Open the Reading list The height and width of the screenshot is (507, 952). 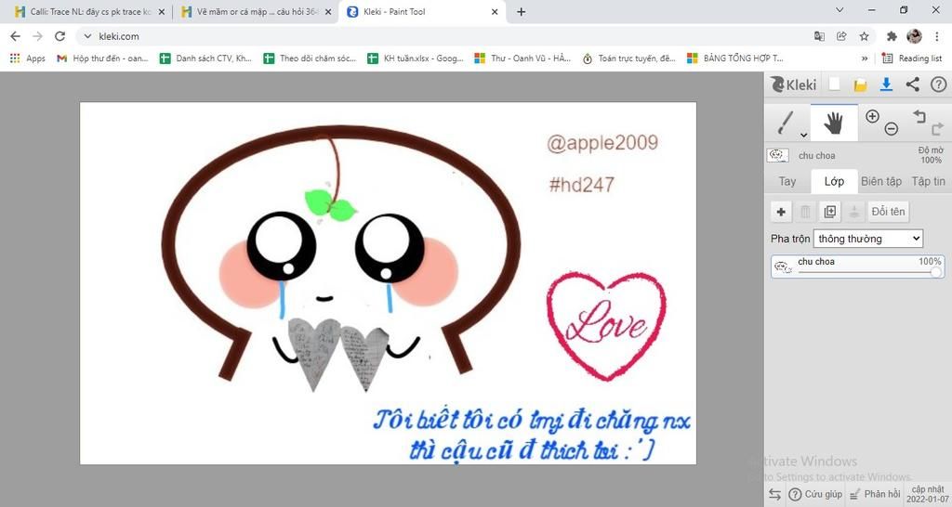click(913, 58)
